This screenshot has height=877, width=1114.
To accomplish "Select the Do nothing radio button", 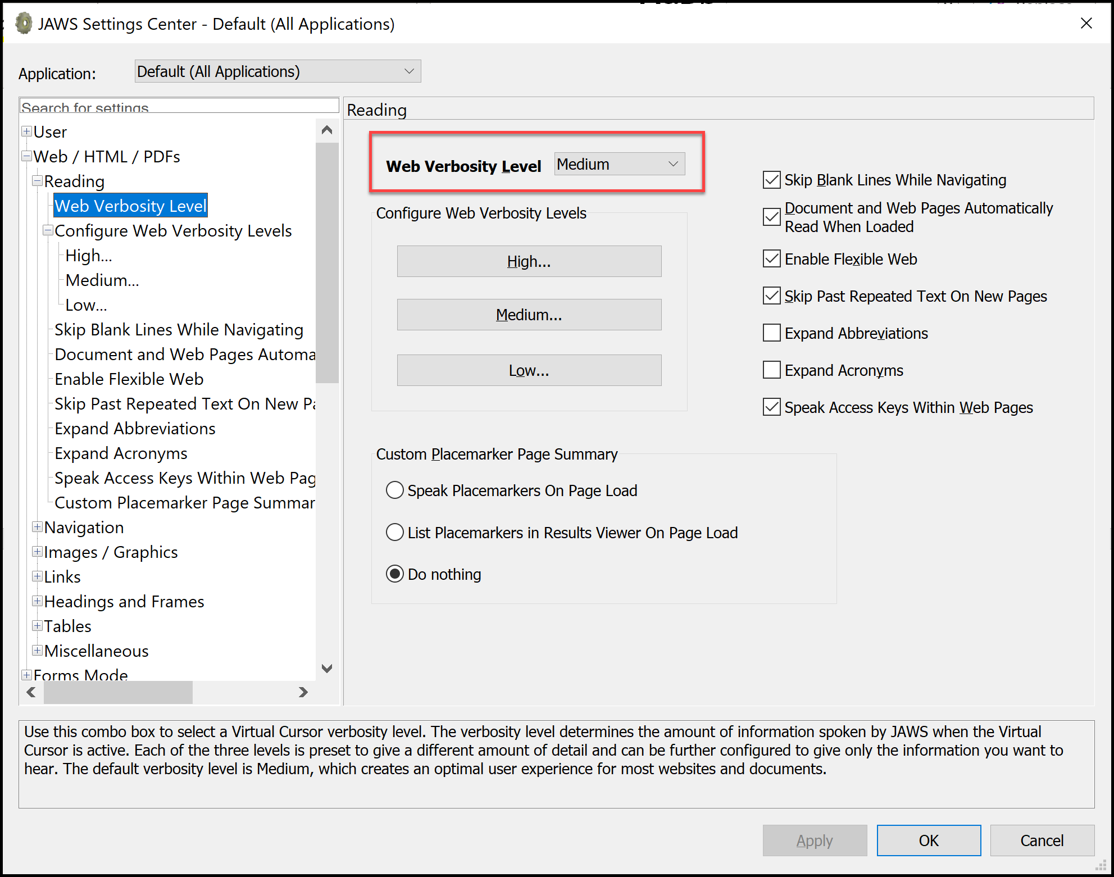I will click(x=395, y=574).
